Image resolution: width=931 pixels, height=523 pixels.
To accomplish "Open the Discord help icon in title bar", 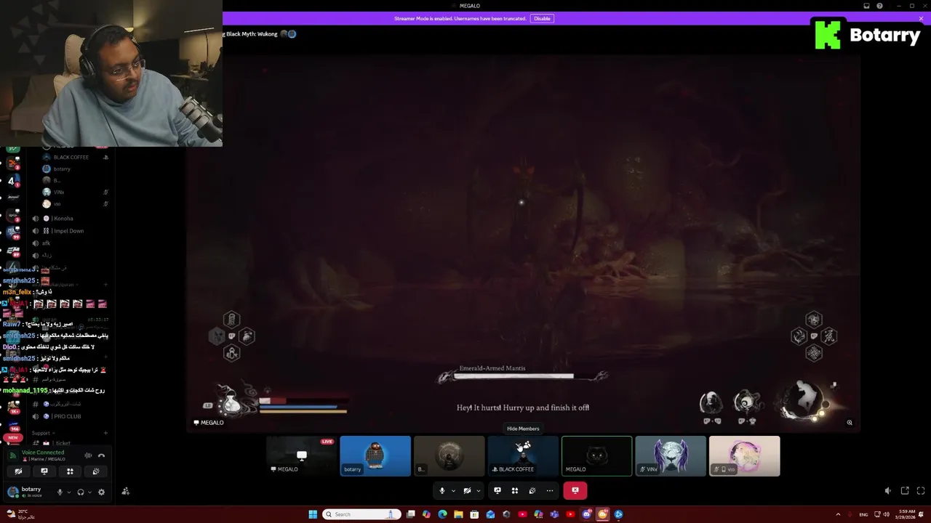I will pyautogui.click(x=879, y=6).
